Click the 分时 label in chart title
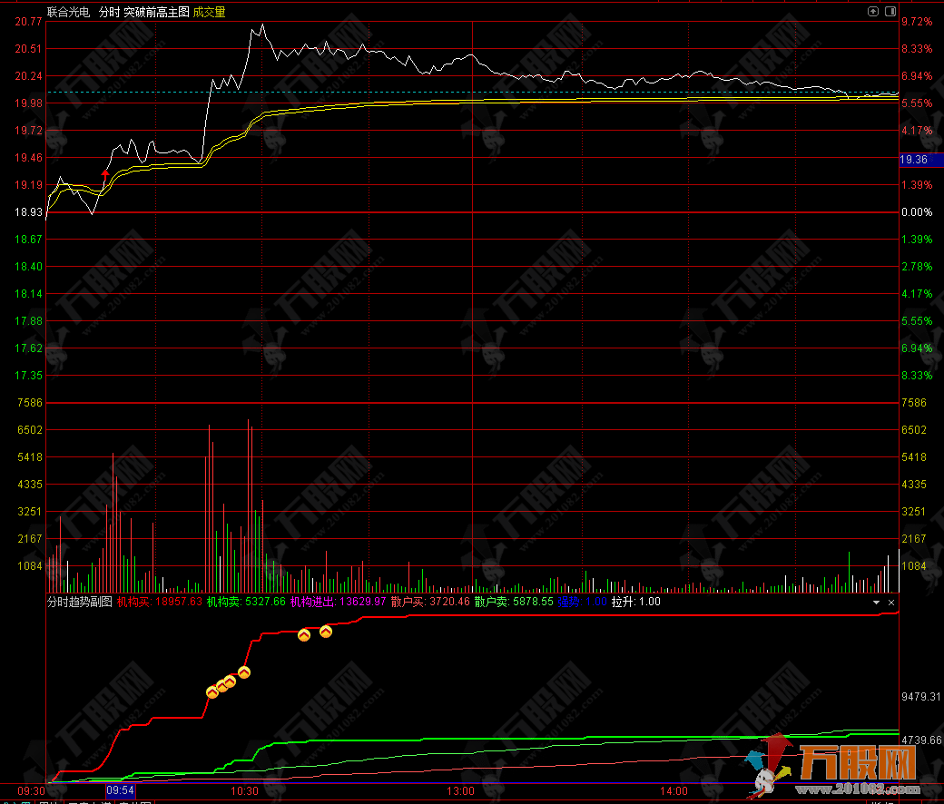Screen dimensions: 944x804 pyautogui.click(x=109, y=12)
